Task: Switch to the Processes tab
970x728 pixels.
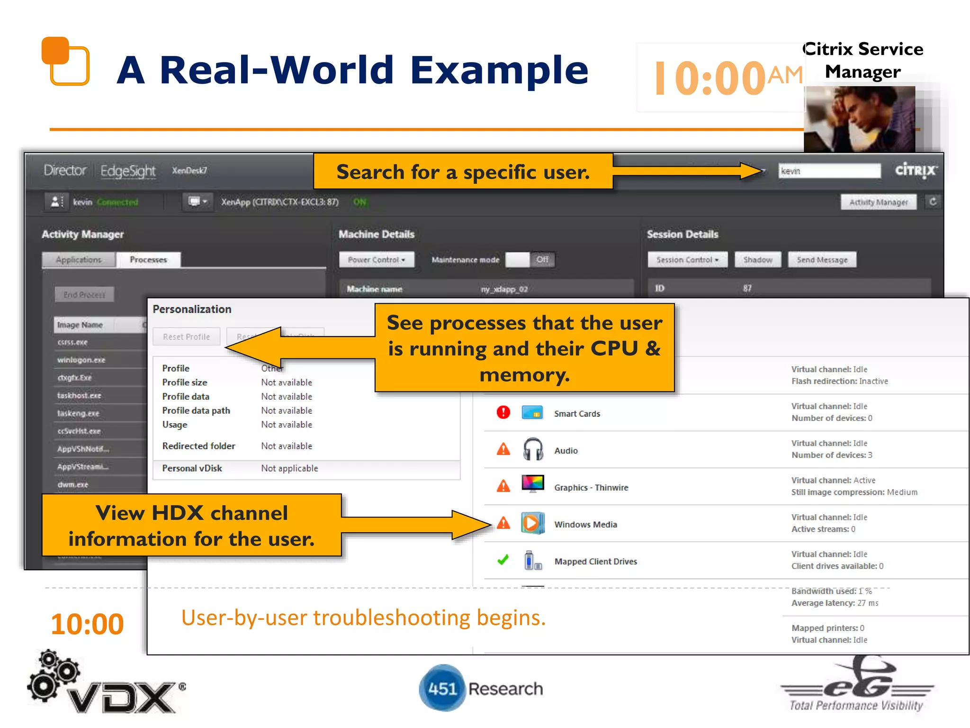Action: coord(149,260)
